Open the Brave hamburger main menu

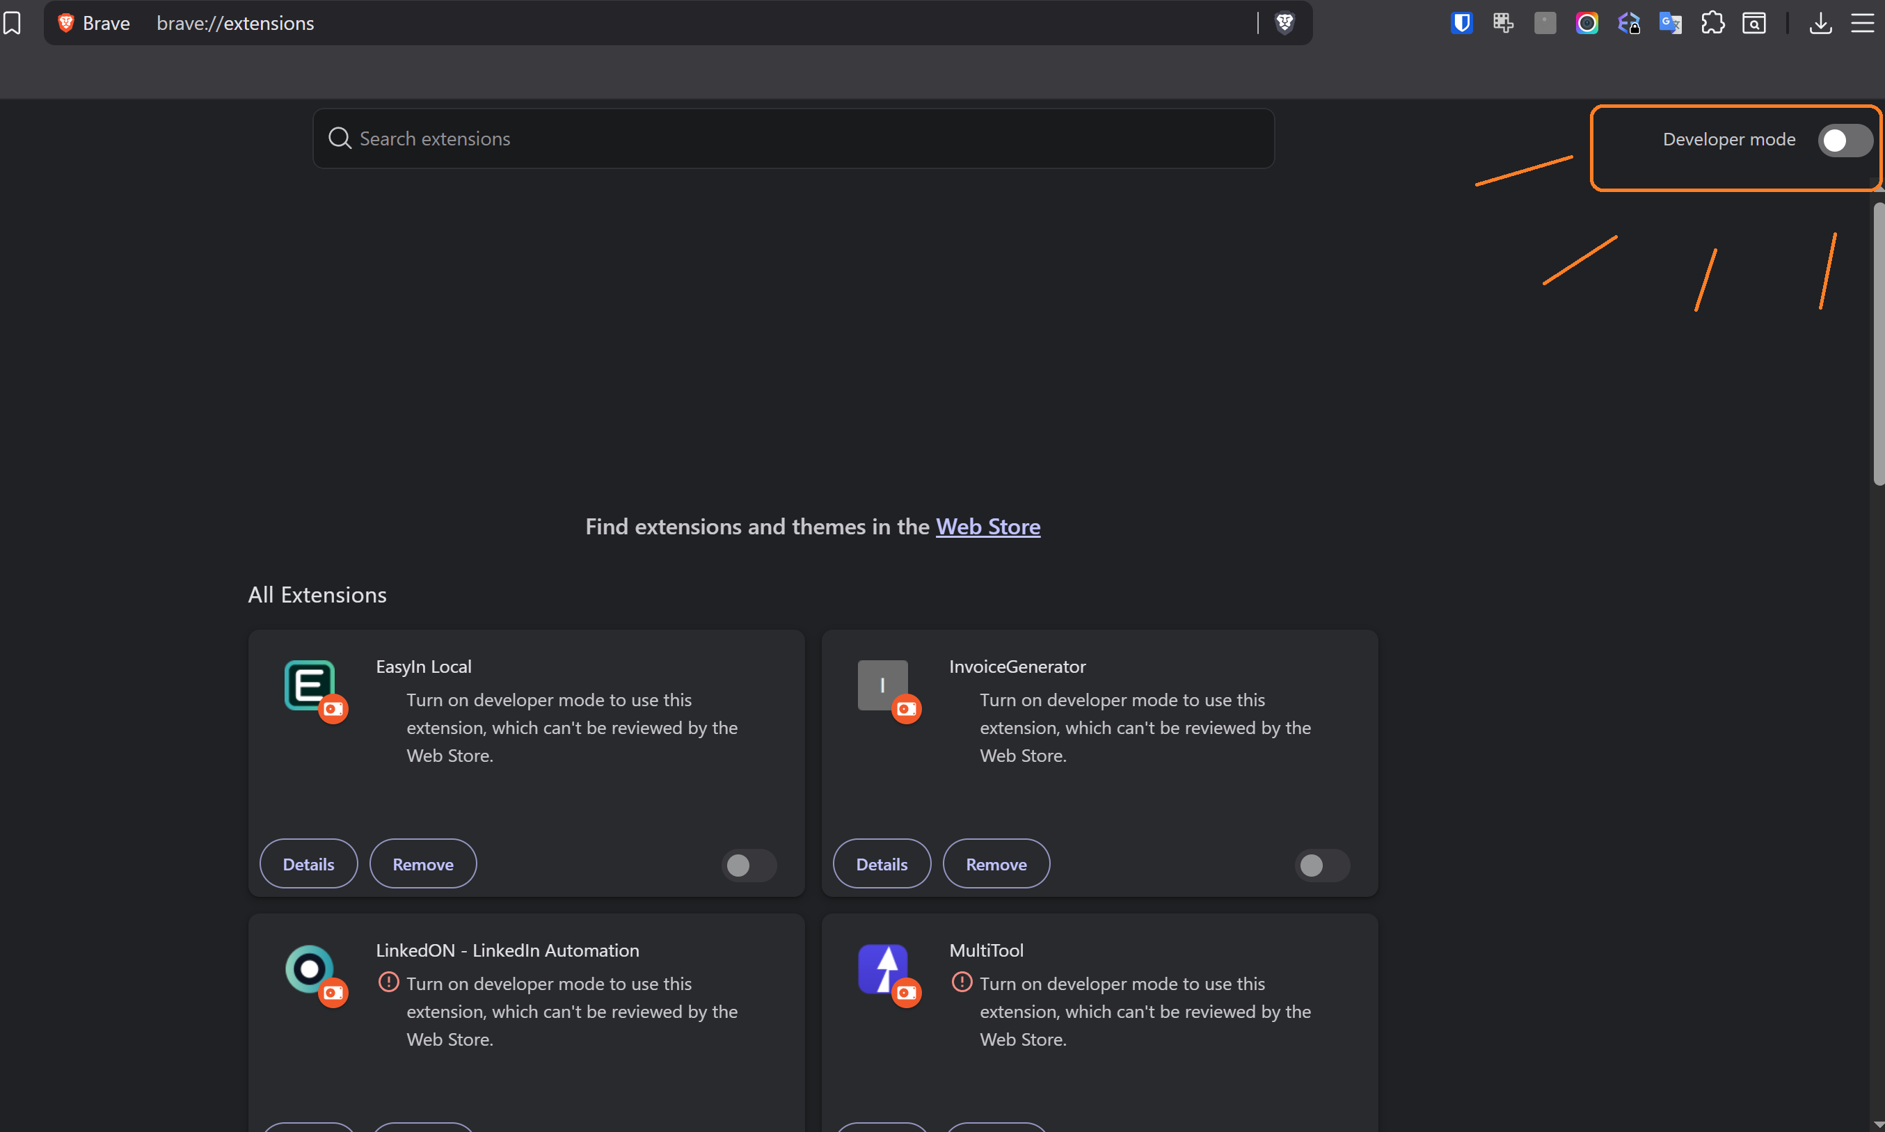[1862, 23]
